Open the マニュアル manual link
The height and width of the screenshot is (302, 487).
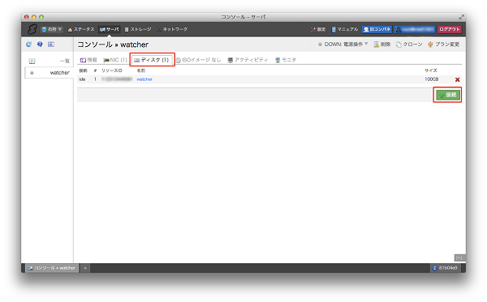[x=345, y=29]
